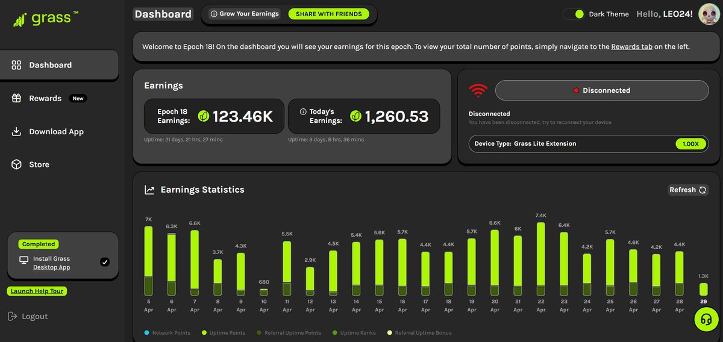The height and width of the screenshot is (342, 723).
Task: Launch Help Tour button
Action: tap(37, 291)
